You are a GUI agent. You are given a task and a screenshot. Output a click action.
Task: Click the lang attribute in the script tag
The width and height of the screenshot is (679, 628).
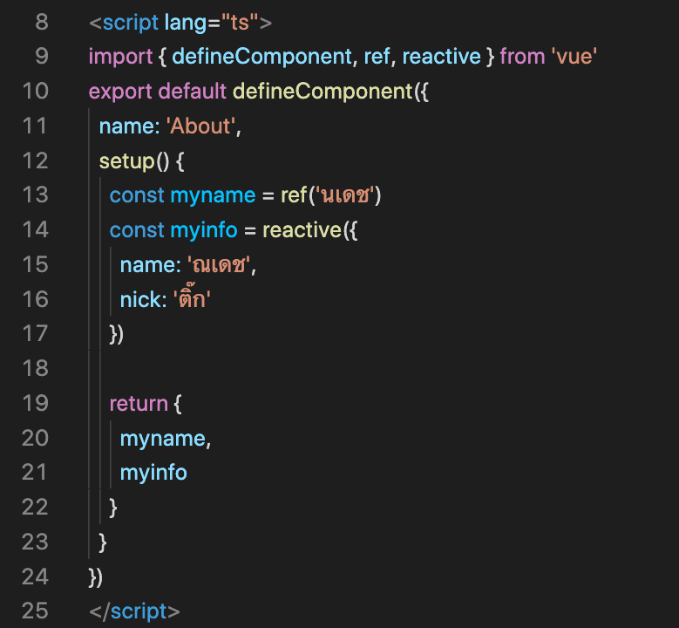[186, 23]
